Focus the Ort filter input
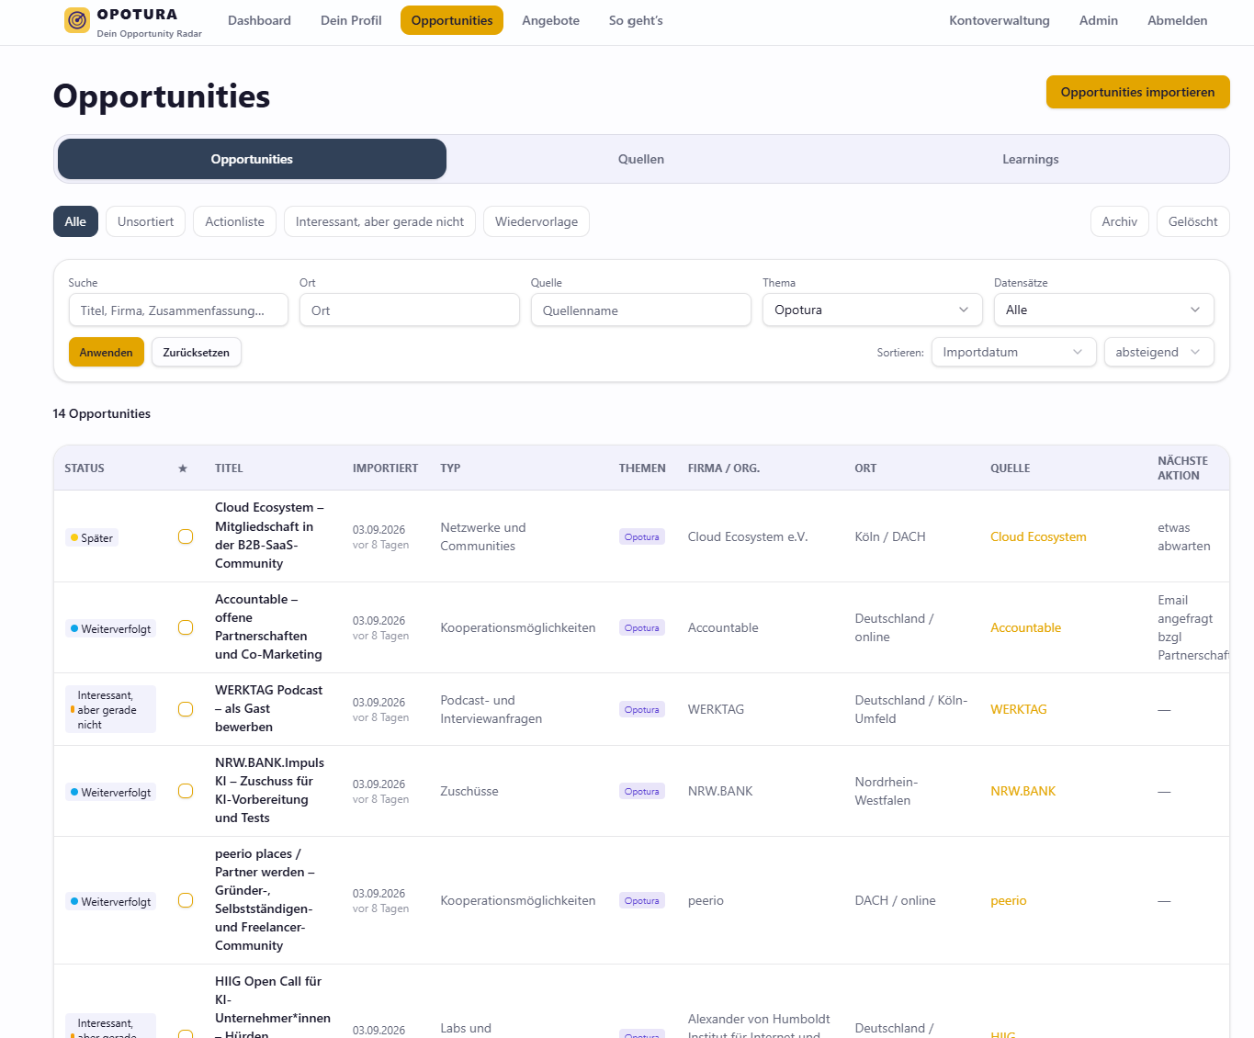 point(410,310)
